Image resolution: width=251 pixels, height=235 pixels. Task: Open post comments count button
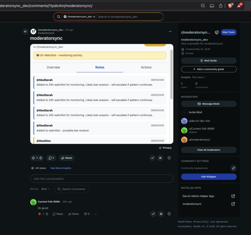(51, 158)
